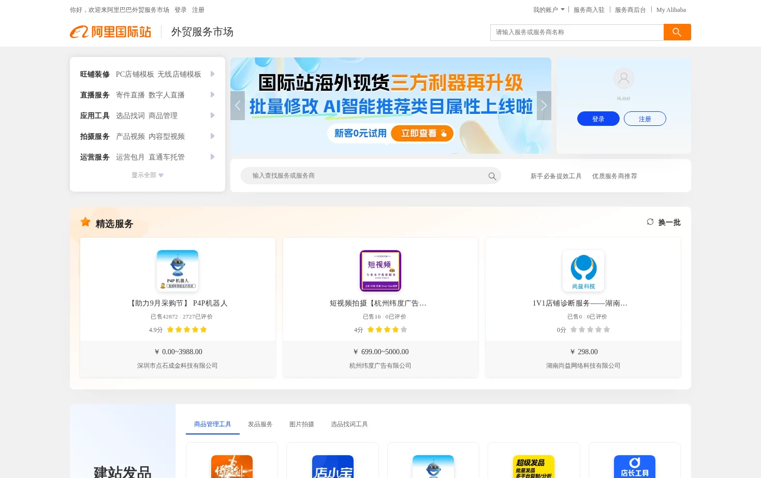This screenshot has height=478, width=761.
Task: Click 换一批 to refresh services
Action: [669, 222]
